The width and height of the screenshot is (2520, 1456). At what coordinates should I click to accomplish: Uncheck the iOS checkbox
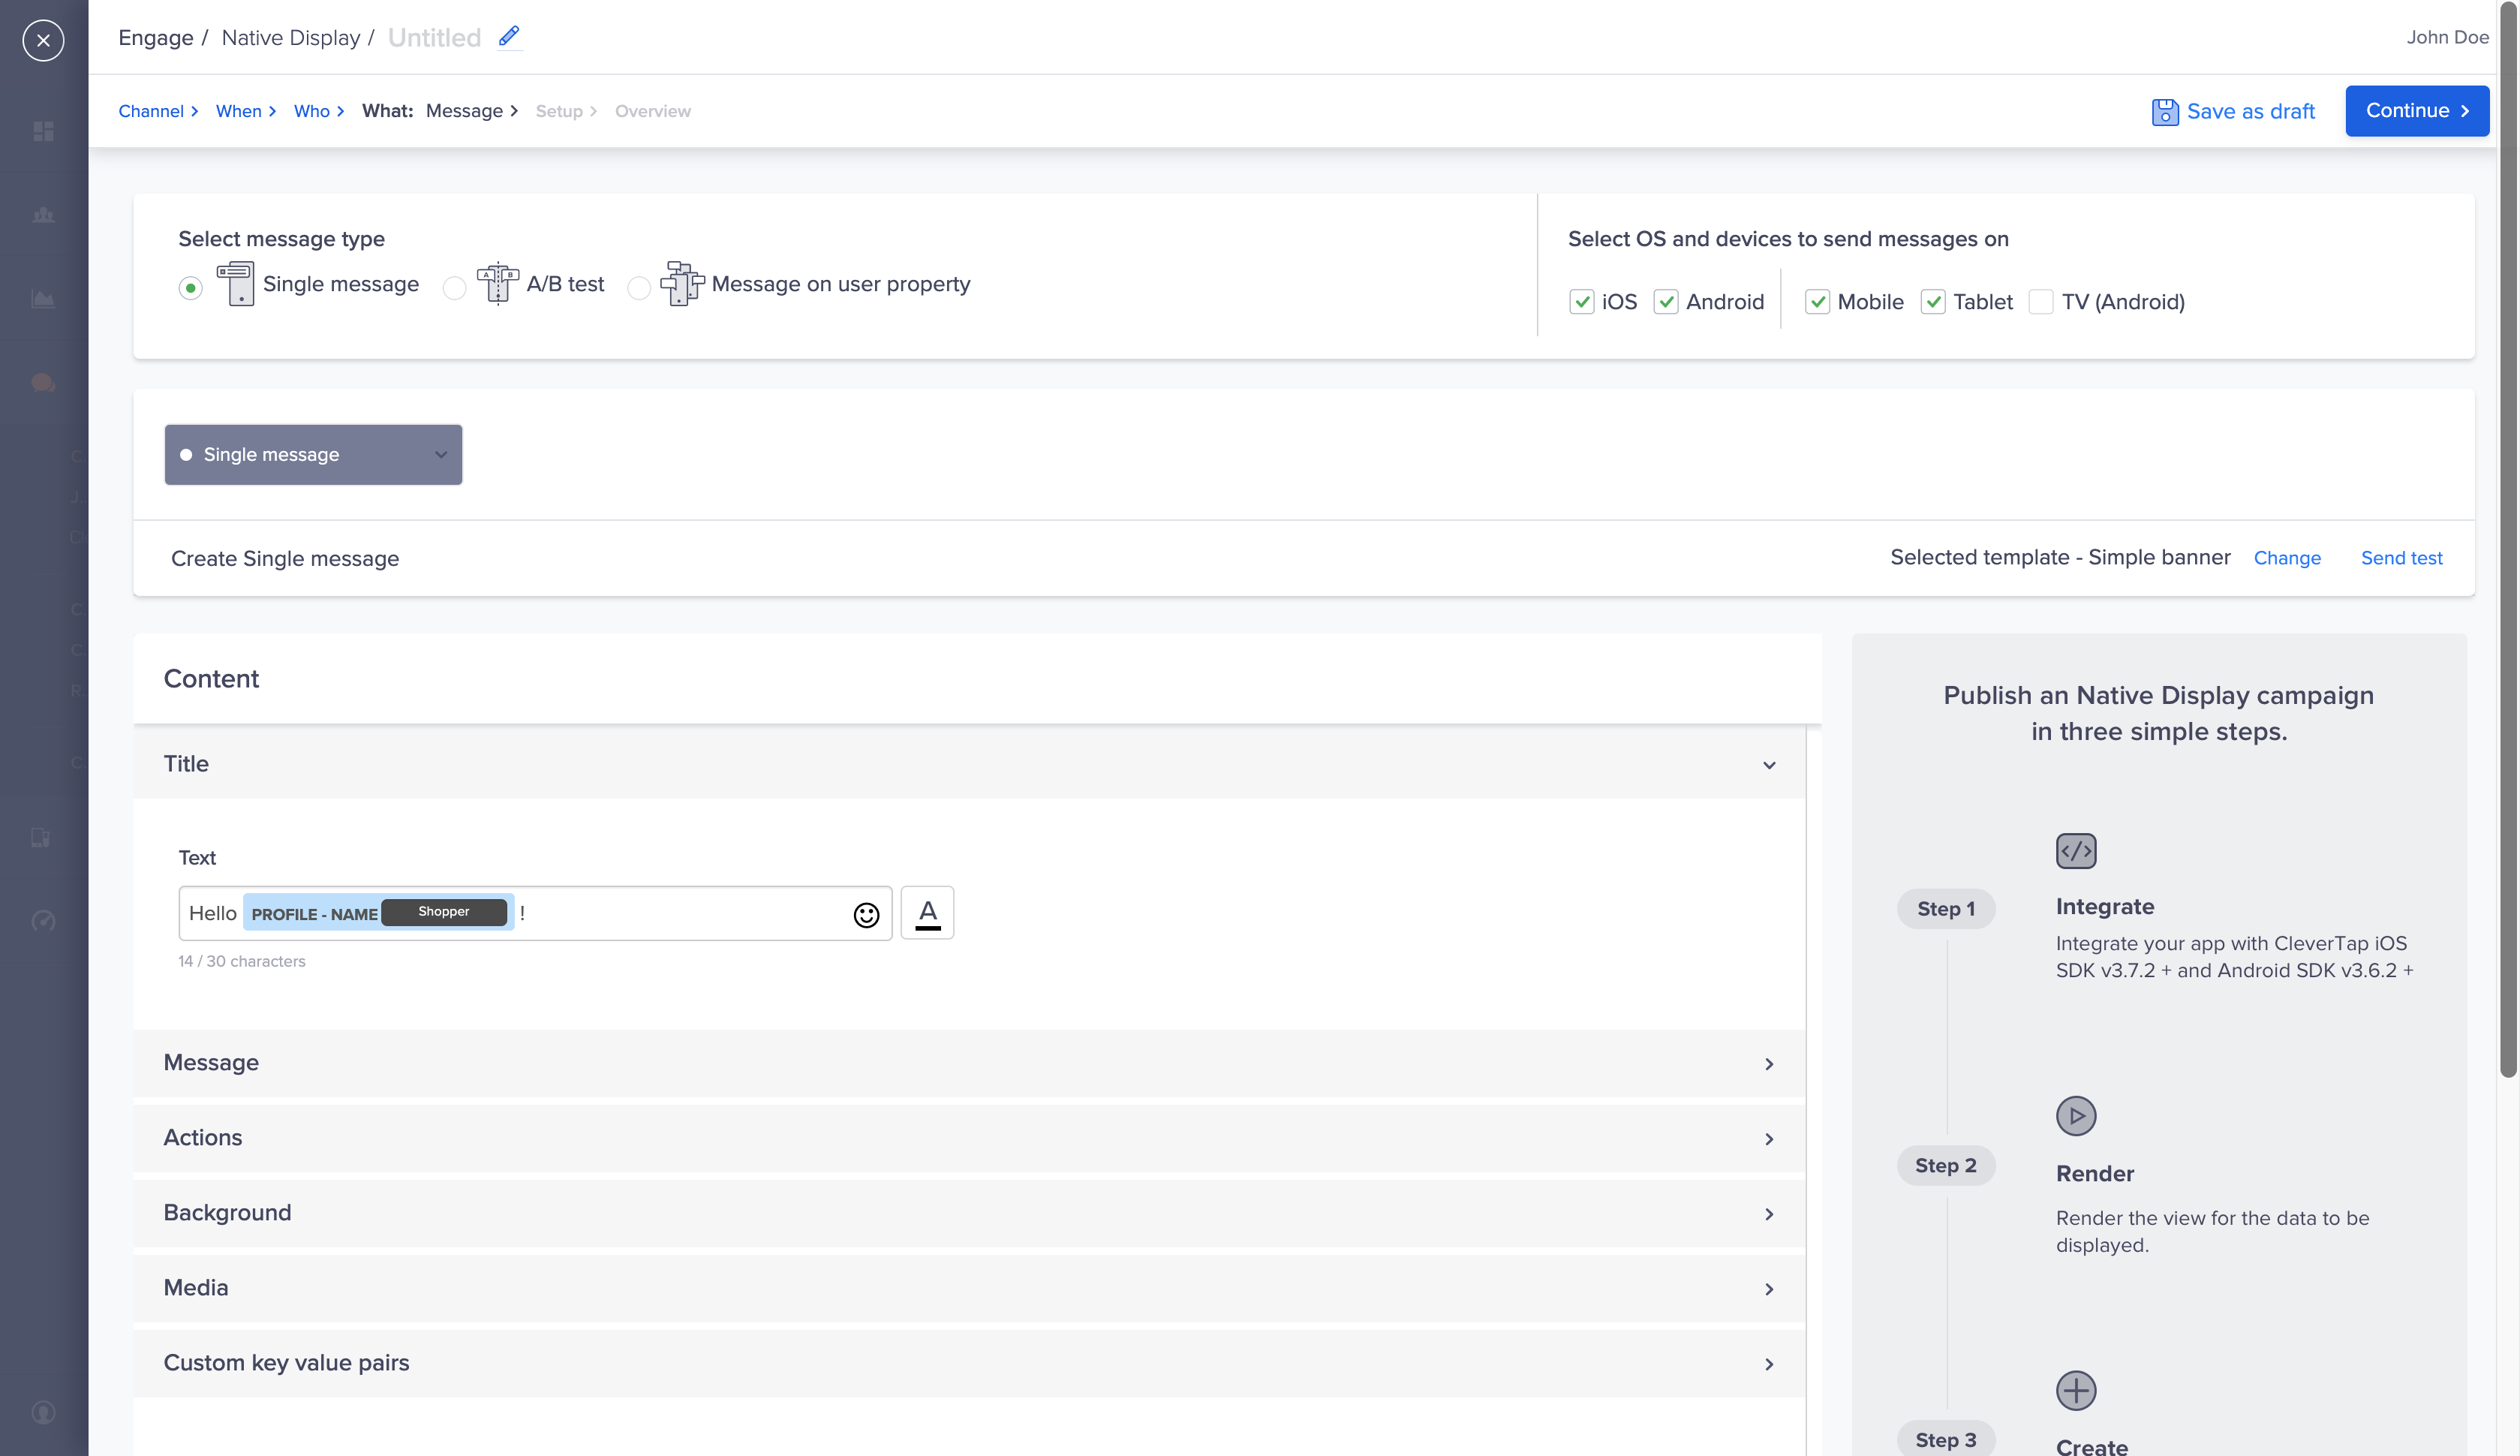pos(1580,301)
